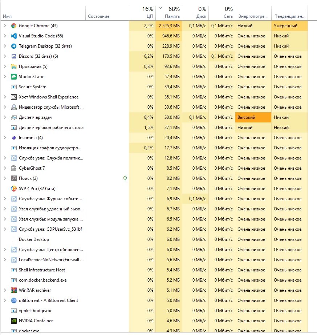
Task: Click the Индексатор службы Microsoft icon
Action: 14,107
